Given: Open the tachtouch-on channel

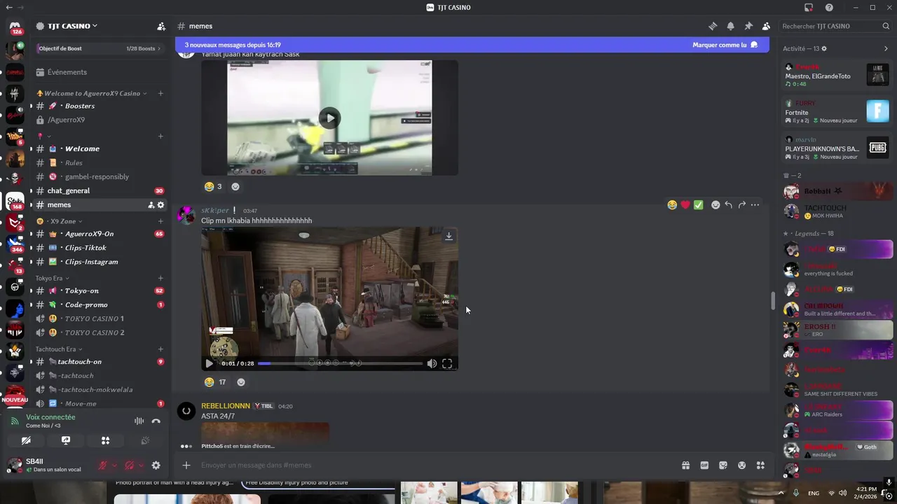Looking at the screenshot, I should [101, 362].
